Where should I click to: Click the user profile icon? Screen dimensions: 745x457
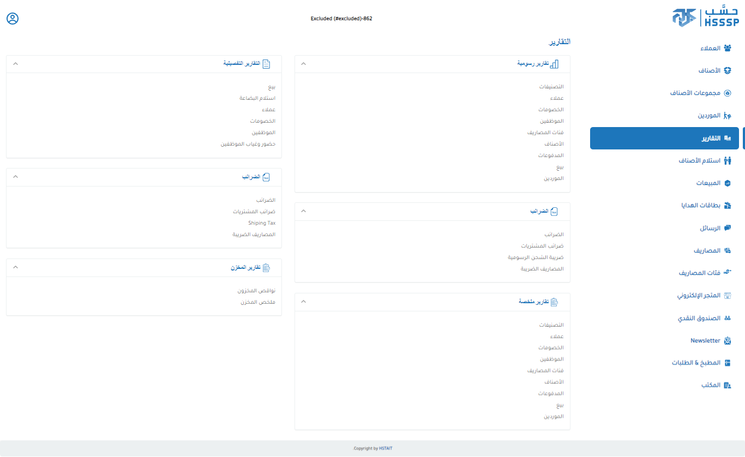(13, 19)
